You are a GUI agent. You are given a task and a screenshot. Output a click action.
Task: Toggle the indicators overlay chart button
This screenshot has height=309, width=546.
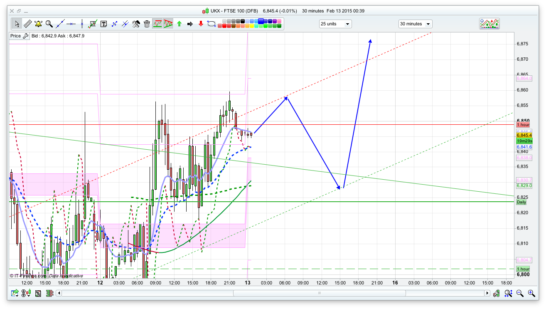[489, 24]
